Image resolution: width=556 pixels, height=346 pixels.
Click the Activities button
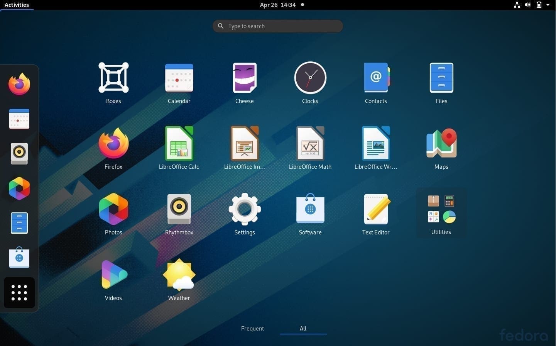[17, 5]
